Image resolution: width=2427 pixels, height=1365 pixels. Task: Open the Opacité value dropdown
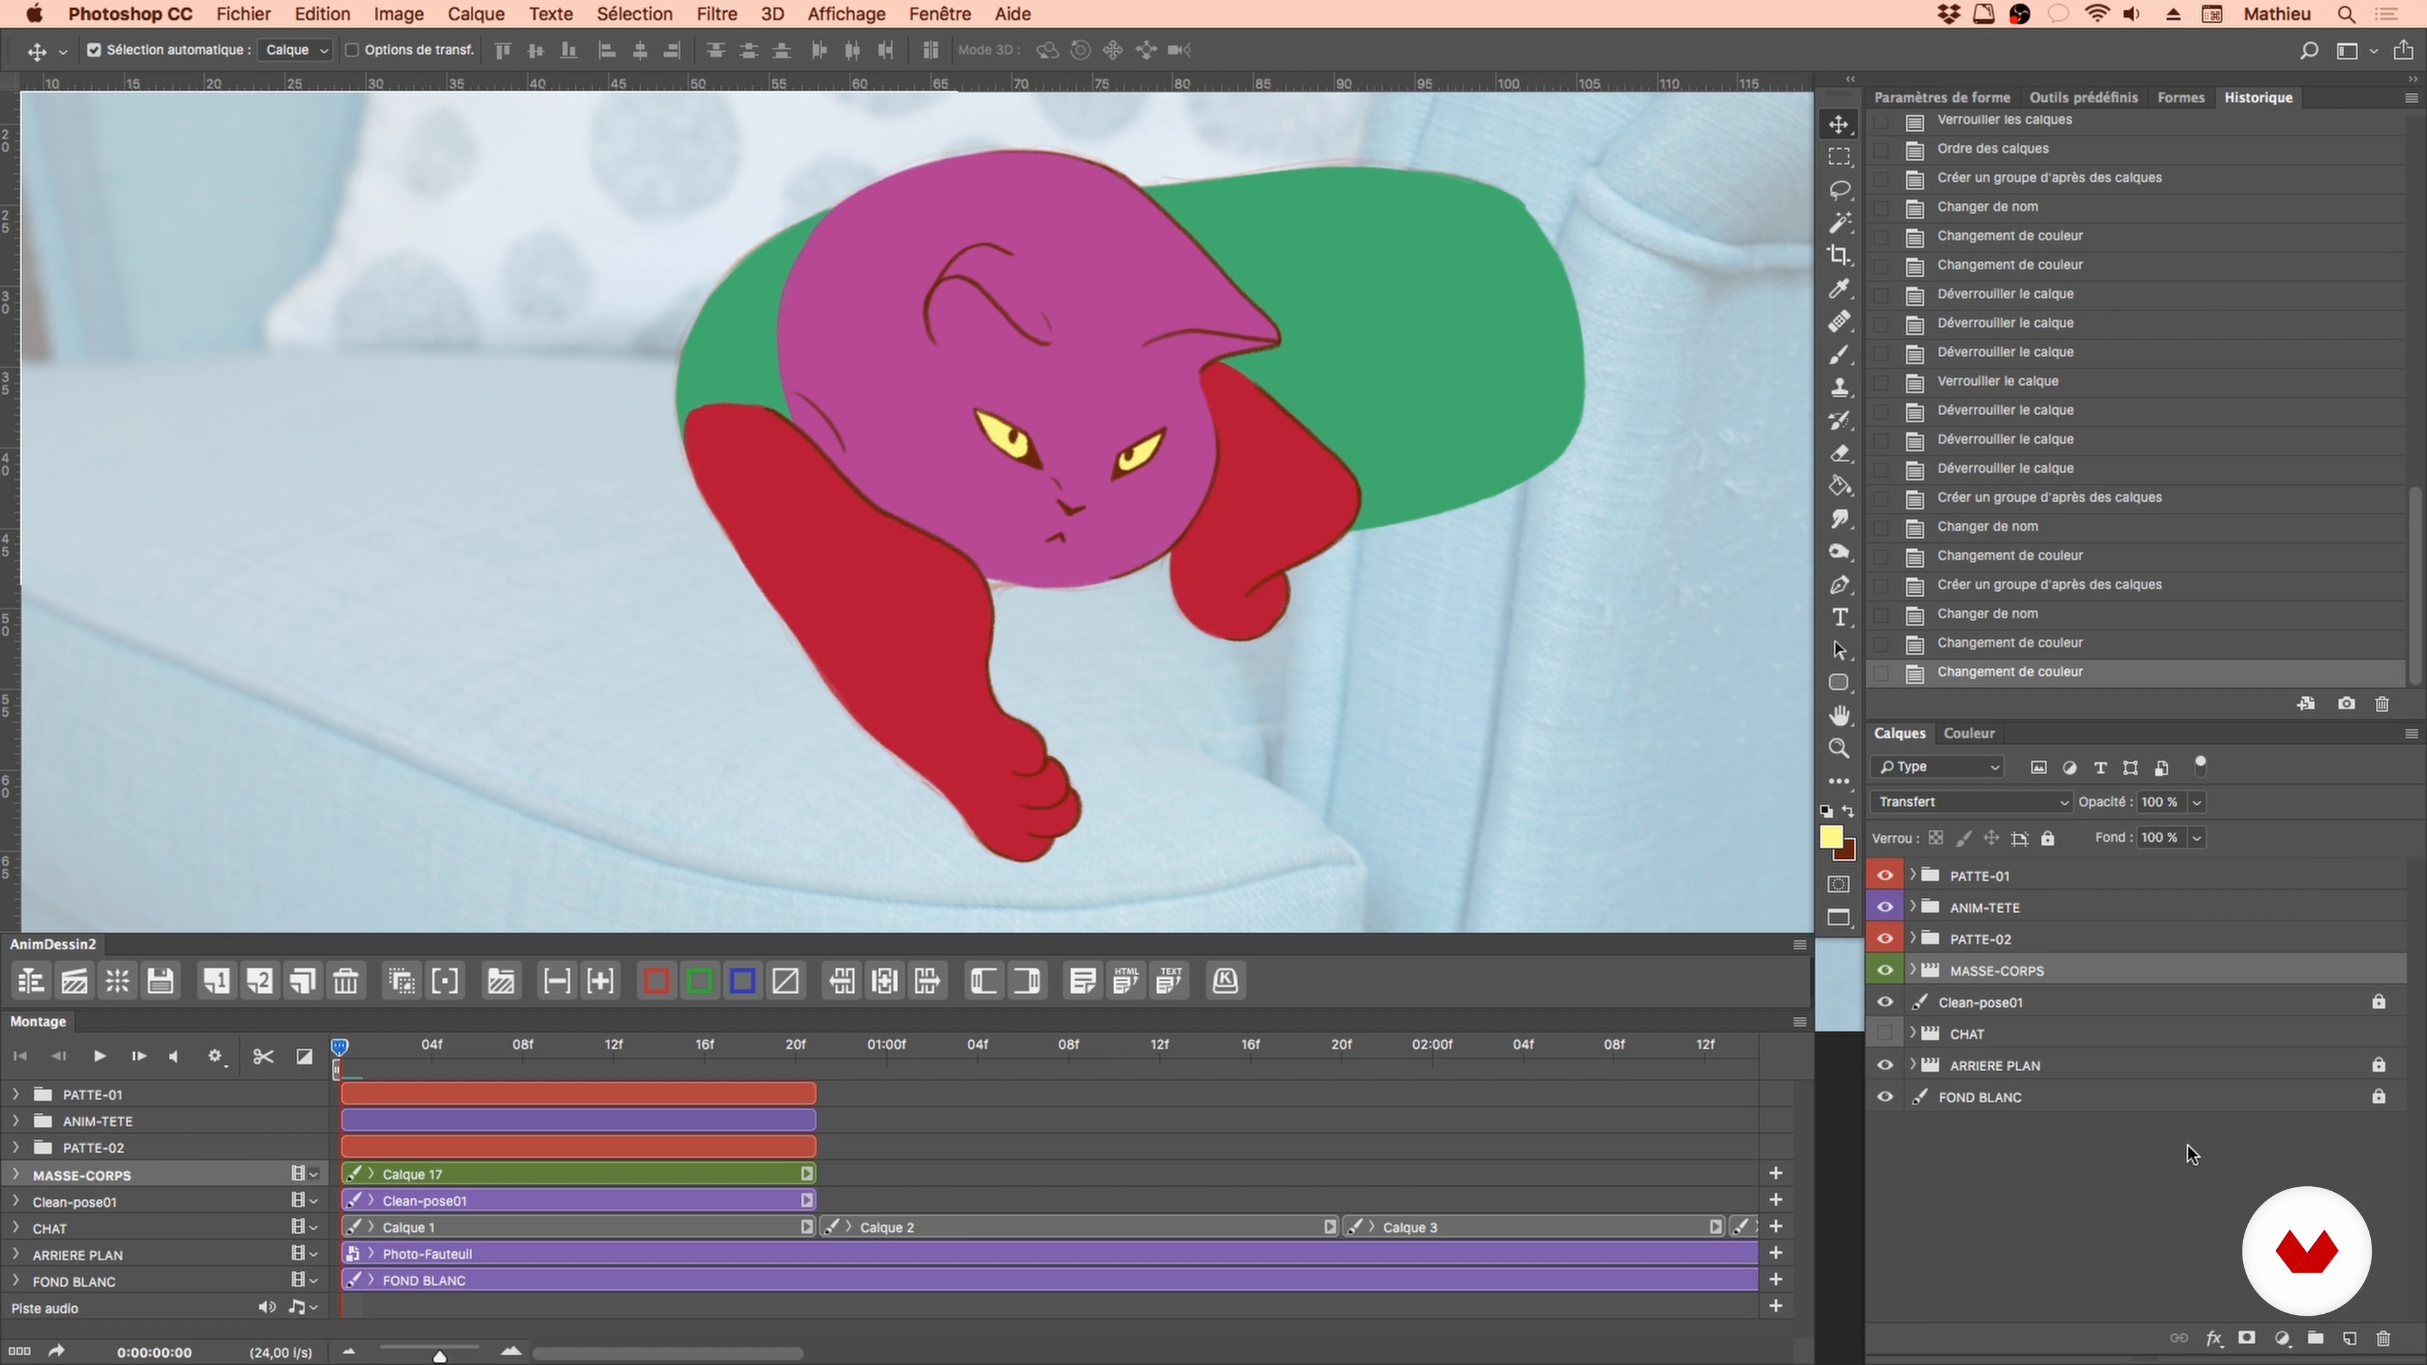pyautogui.click(x=2196, y=802)
